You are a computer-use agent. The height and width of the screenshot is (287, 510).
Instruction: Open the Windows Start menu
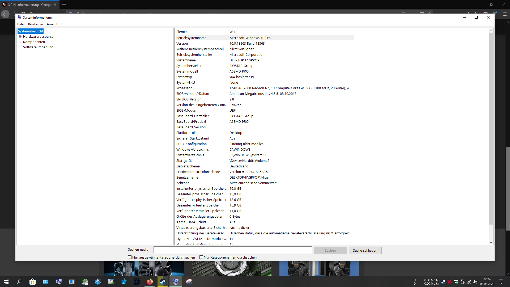click(x=6, y=282)
